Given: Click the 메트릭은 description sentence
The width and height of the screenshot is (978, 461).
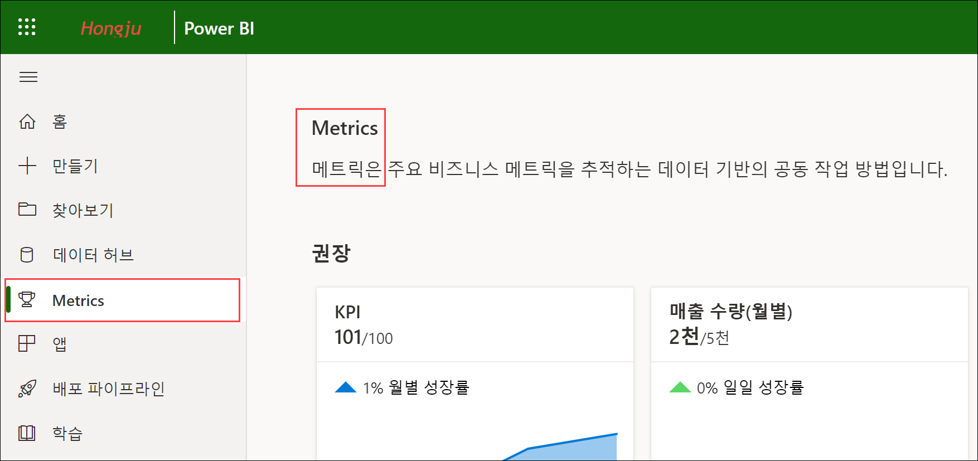Looking at the screenshot, I should (x=630, y=169).
